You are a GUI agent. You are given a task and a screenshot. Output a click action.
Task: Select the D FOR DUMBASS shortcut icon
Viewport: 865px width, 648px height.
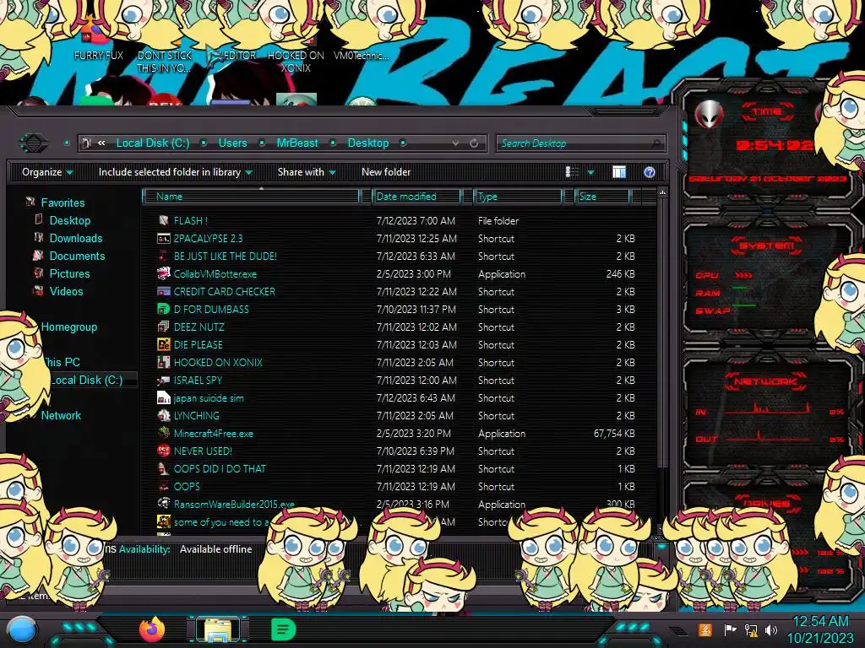click(163, 309)
